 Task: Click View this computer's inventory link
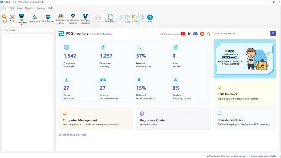(x=102, y=124)
